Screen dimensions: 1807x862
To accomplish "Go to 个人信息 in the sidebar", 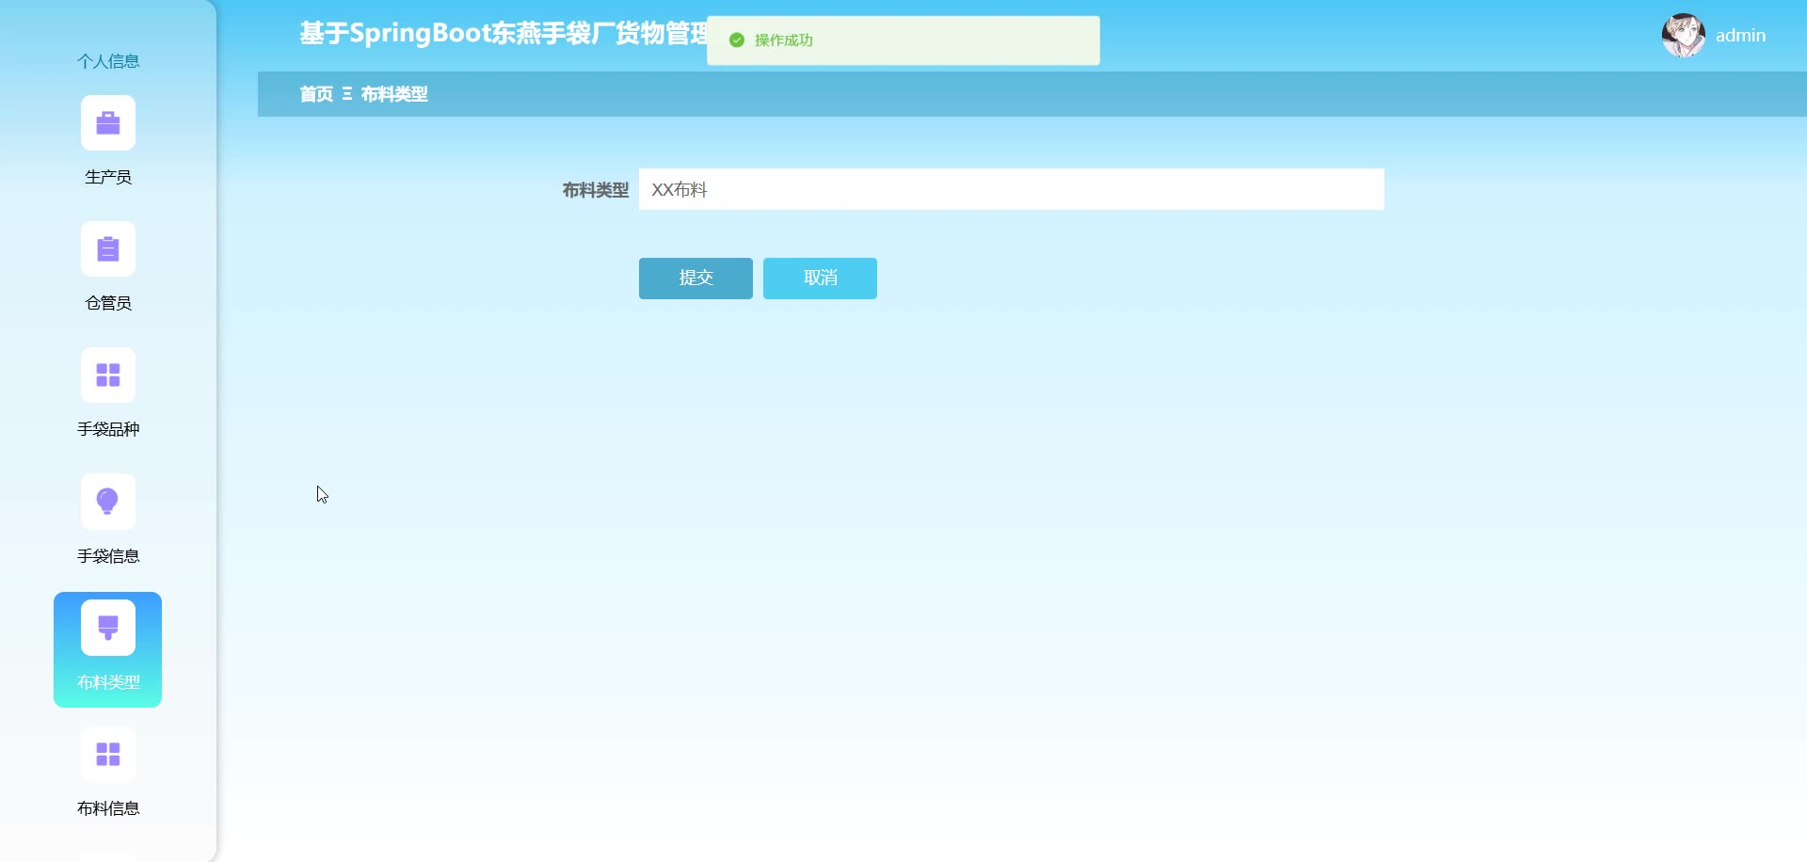I will coord(108,61).
